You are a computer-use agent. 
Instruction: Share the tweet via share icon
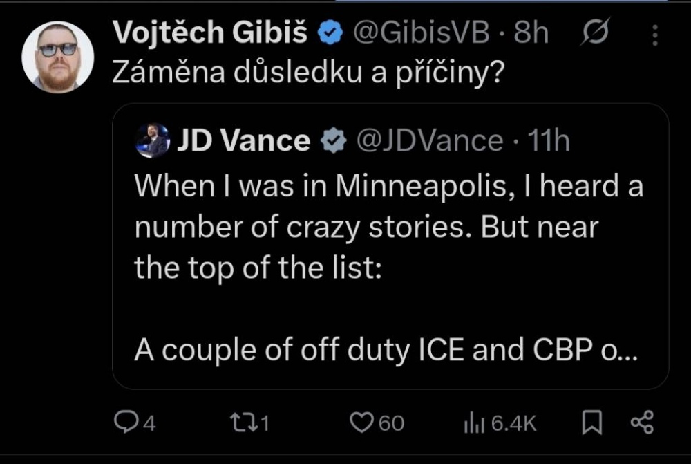[x=642, y=423]
